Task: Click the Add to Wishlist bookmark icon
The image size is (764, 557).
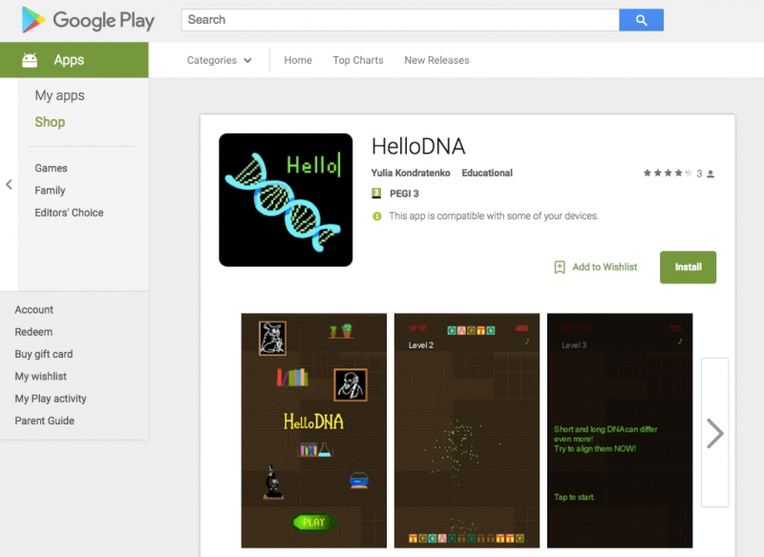Action: click(x=560, y=267)
